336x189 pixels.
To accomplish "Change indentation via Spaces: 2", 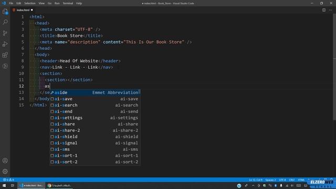I will click(x=270, y=180).
